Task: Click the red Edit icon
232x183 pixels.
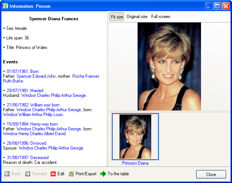Action: pyautogui.click(x=53, y=174)
